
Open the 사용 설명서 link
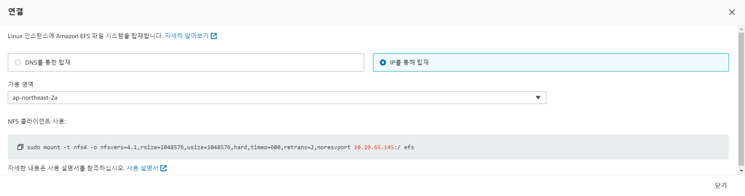point(142,168)
